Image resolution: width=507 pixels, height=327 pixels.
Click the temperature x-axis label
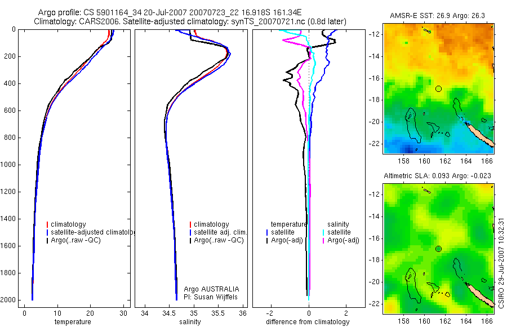[73, 322]
